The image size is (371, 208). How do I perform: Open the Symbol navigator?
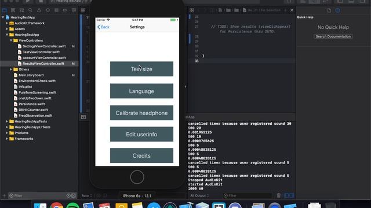click(22, 10)
